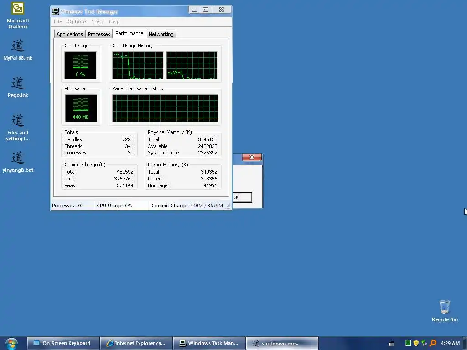Screen dimensions: 467x350
Task: Click the System Cache value 2225392
Action: point(208,153)
